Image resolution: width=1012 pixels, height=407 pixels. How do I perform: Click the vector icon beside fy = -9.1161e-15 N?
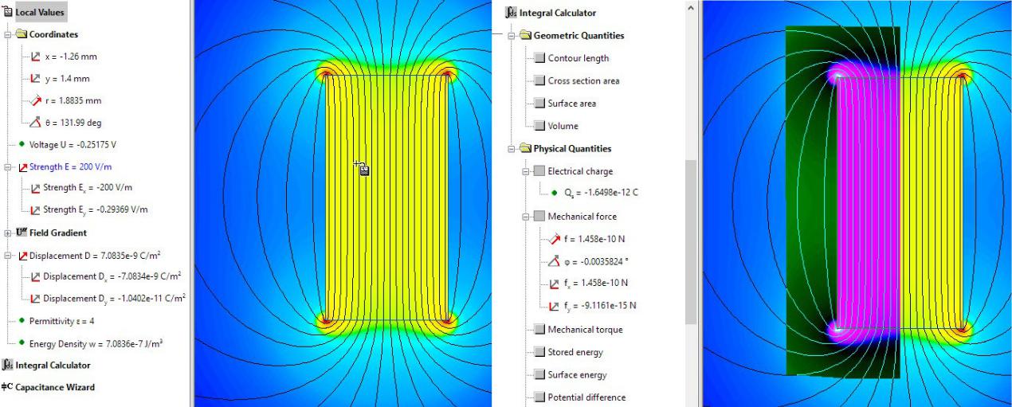pyautogui.click(x=555, y=306)
